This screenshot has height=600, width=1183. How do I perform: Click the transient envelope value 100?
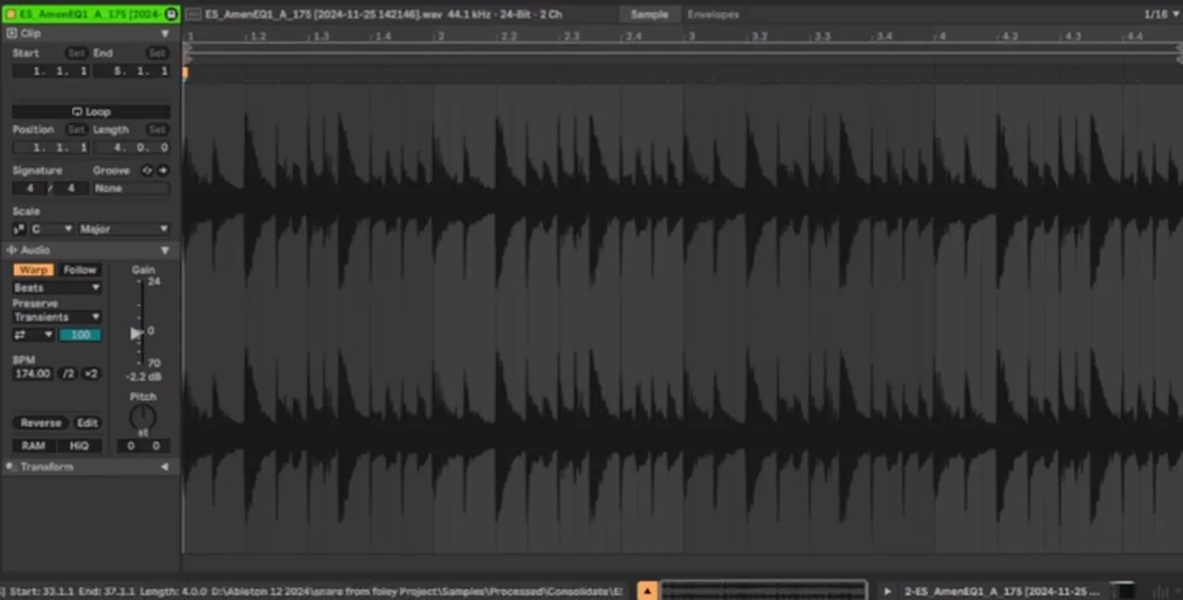click(x=80, y=335)
